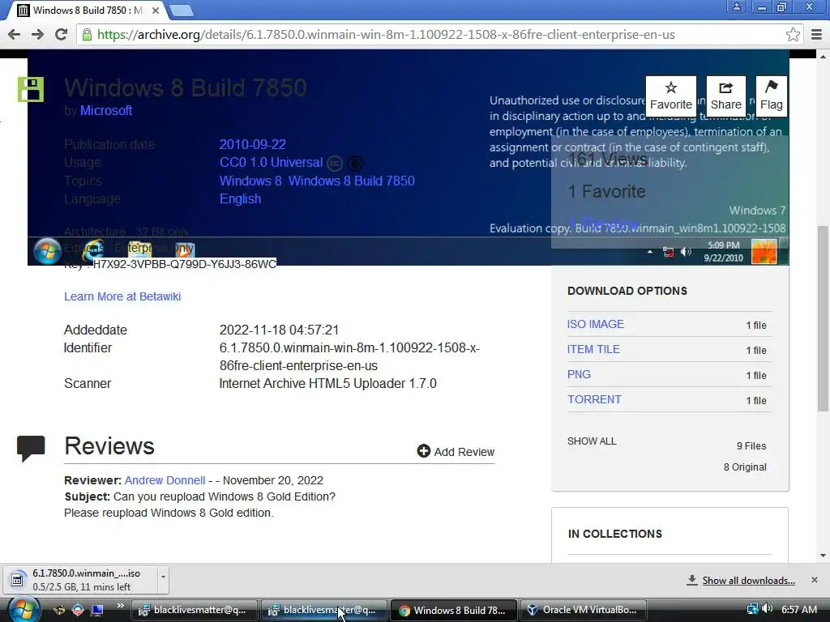The height and width of the screenshot is (622, 830).
Task: Click Add Review link
Action: [x=464, y=452]
